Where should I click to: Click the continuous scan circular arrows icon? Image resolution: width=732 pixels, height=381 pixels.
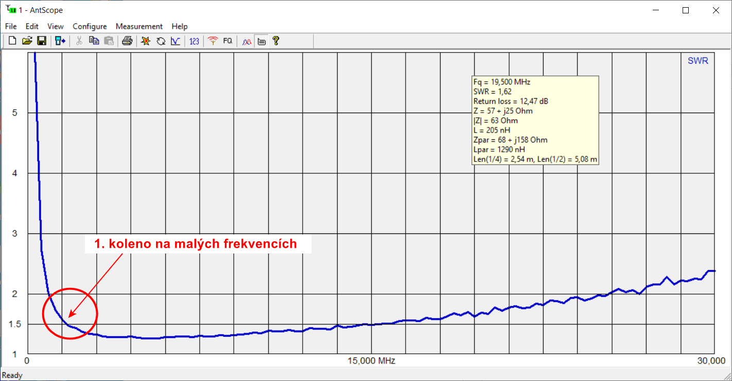[161, 41]
